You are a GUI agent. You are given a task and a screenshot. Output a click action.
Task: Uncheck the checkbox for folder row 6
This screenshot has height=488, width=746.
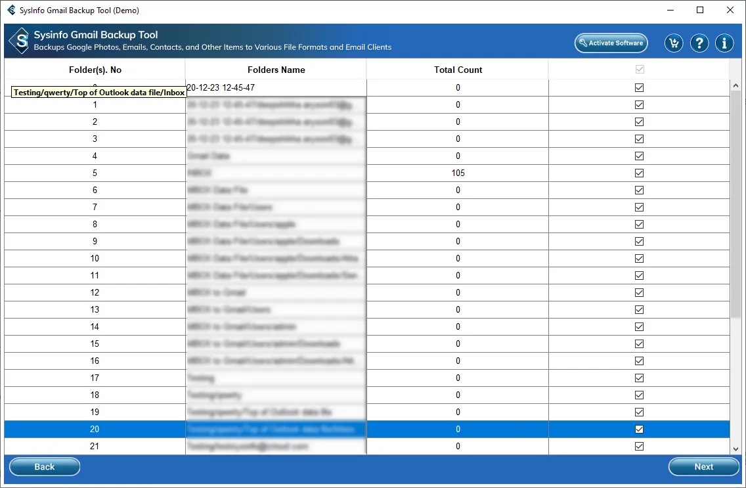click(639, 190)
